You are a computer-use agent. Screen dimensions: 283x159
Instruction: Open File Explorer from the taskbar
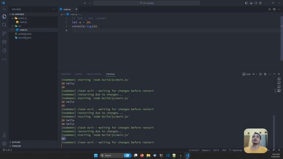click(x=149, y=155)
